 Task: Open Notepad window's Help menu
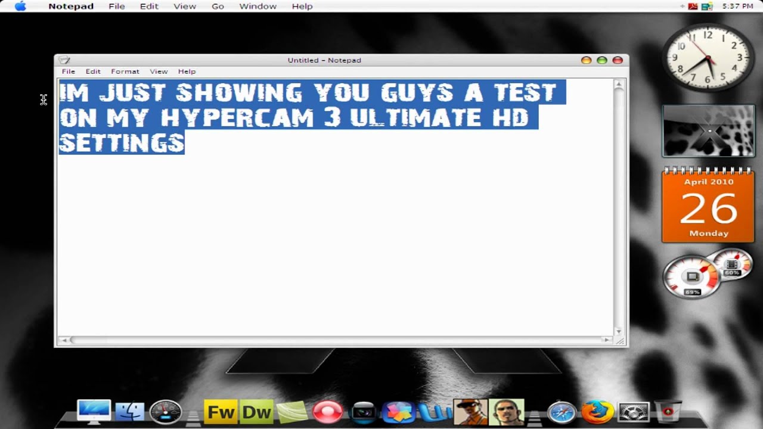[x=187, y=71]
